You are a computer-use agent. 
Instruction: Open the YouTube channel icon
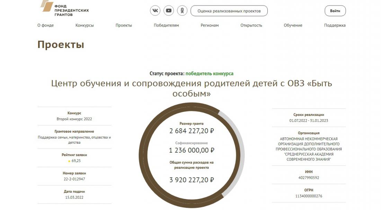tap(169, 11)
